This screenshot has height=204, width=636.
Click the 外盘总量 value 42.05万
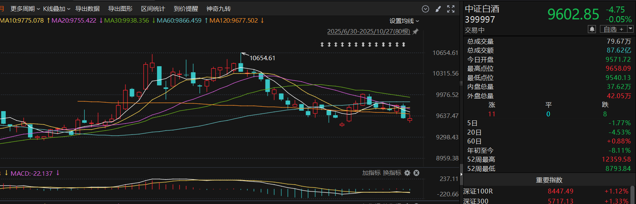619,96
